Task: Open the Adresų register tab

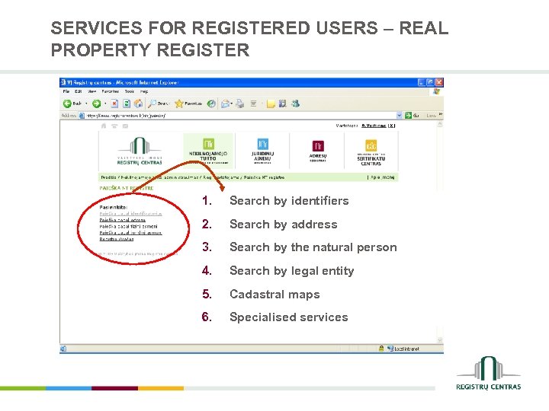Action: click(x=318, y=151)
